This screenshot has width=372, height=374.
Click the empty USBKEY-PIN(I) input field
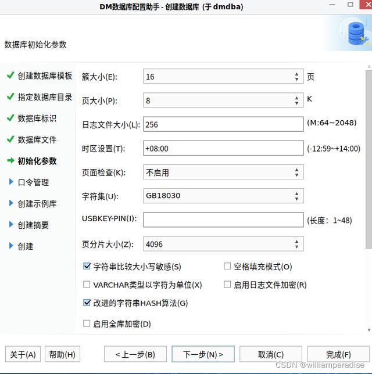pos(223,220)
